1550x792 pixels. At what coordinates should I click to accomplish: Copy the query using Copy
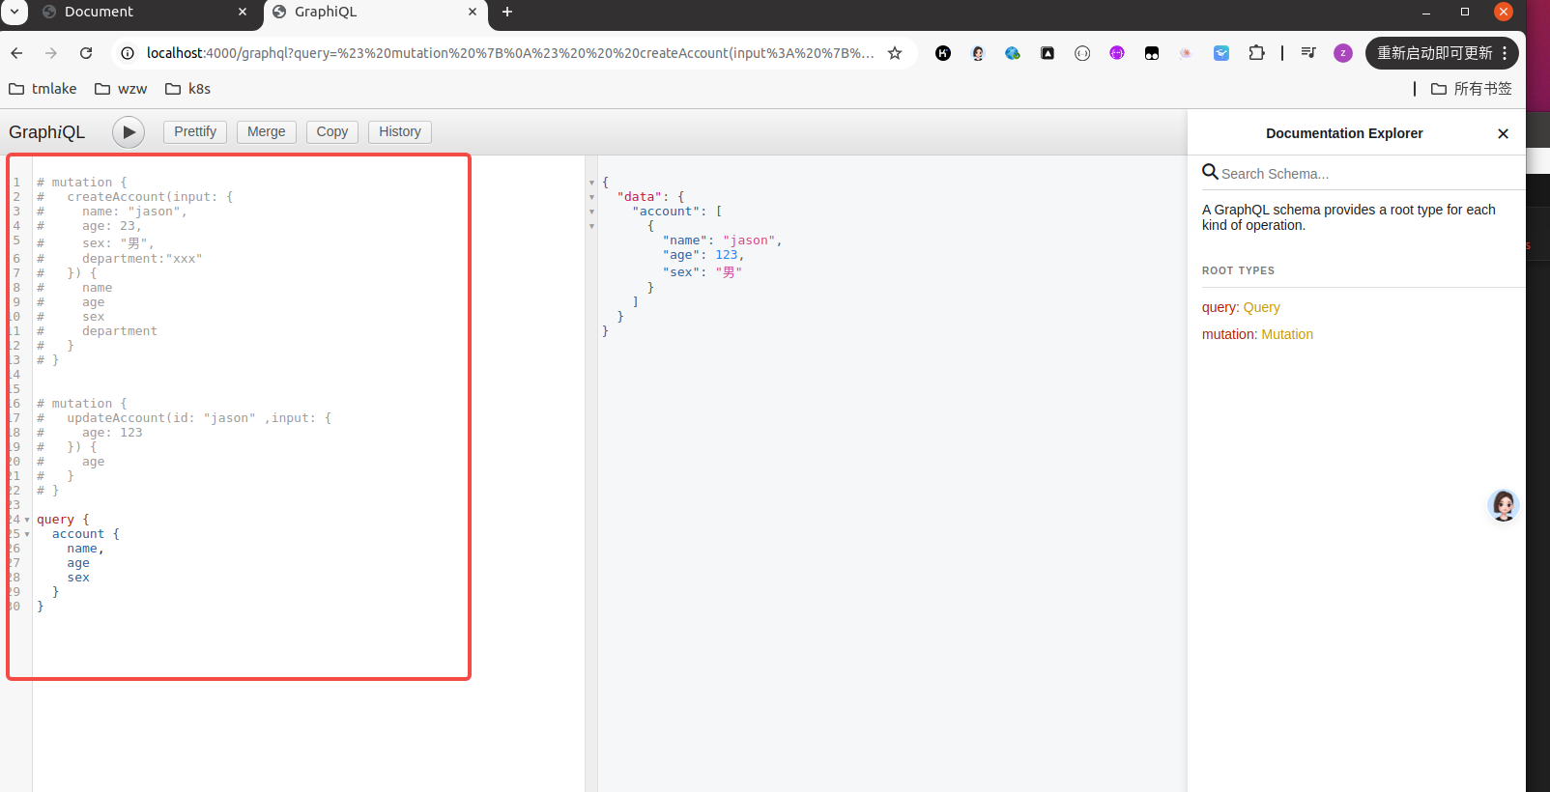pos(331,132)
